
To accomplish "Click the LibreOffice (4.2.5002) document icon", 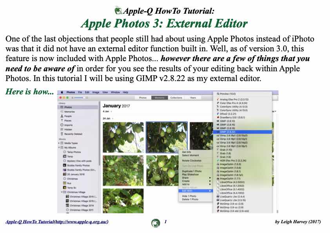I will tap(218, 182).
